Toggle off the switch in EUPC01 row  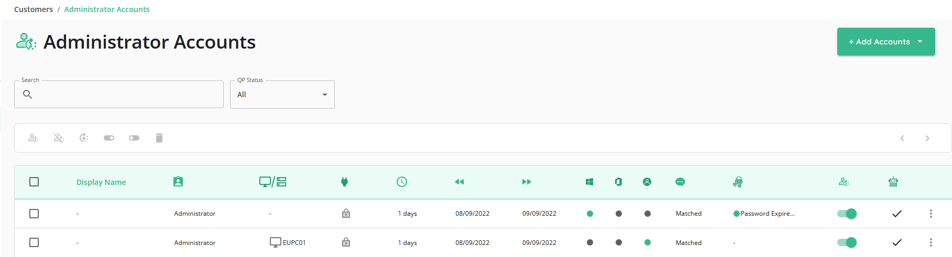(x=847, y=242)
